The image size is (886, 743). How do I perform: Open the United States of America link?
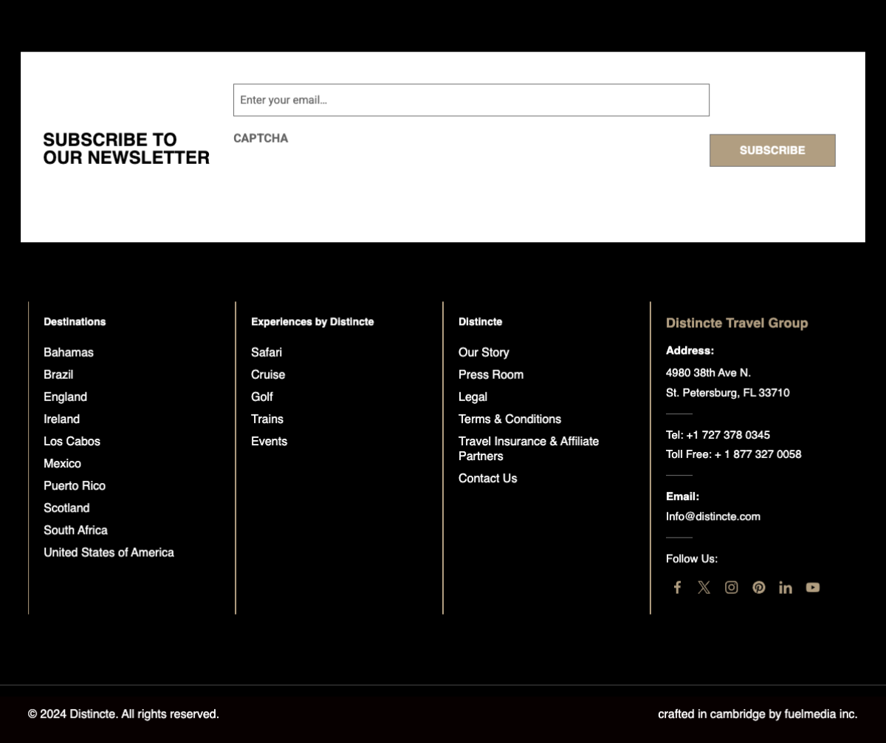coord(109,552)
